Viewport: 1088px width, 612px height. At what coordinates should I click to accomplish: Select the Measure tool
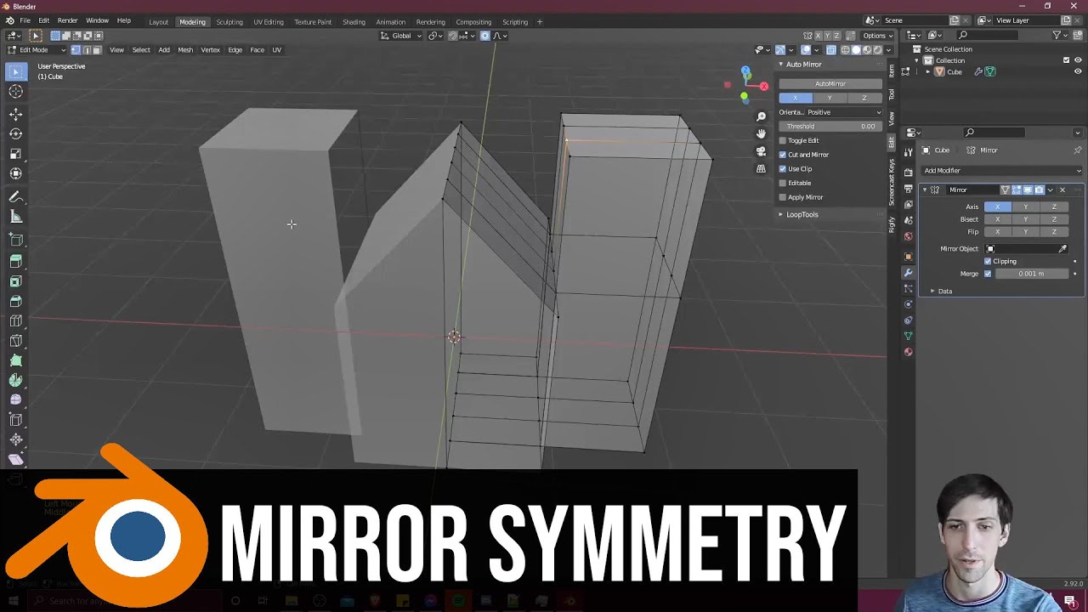pos(15,216)
